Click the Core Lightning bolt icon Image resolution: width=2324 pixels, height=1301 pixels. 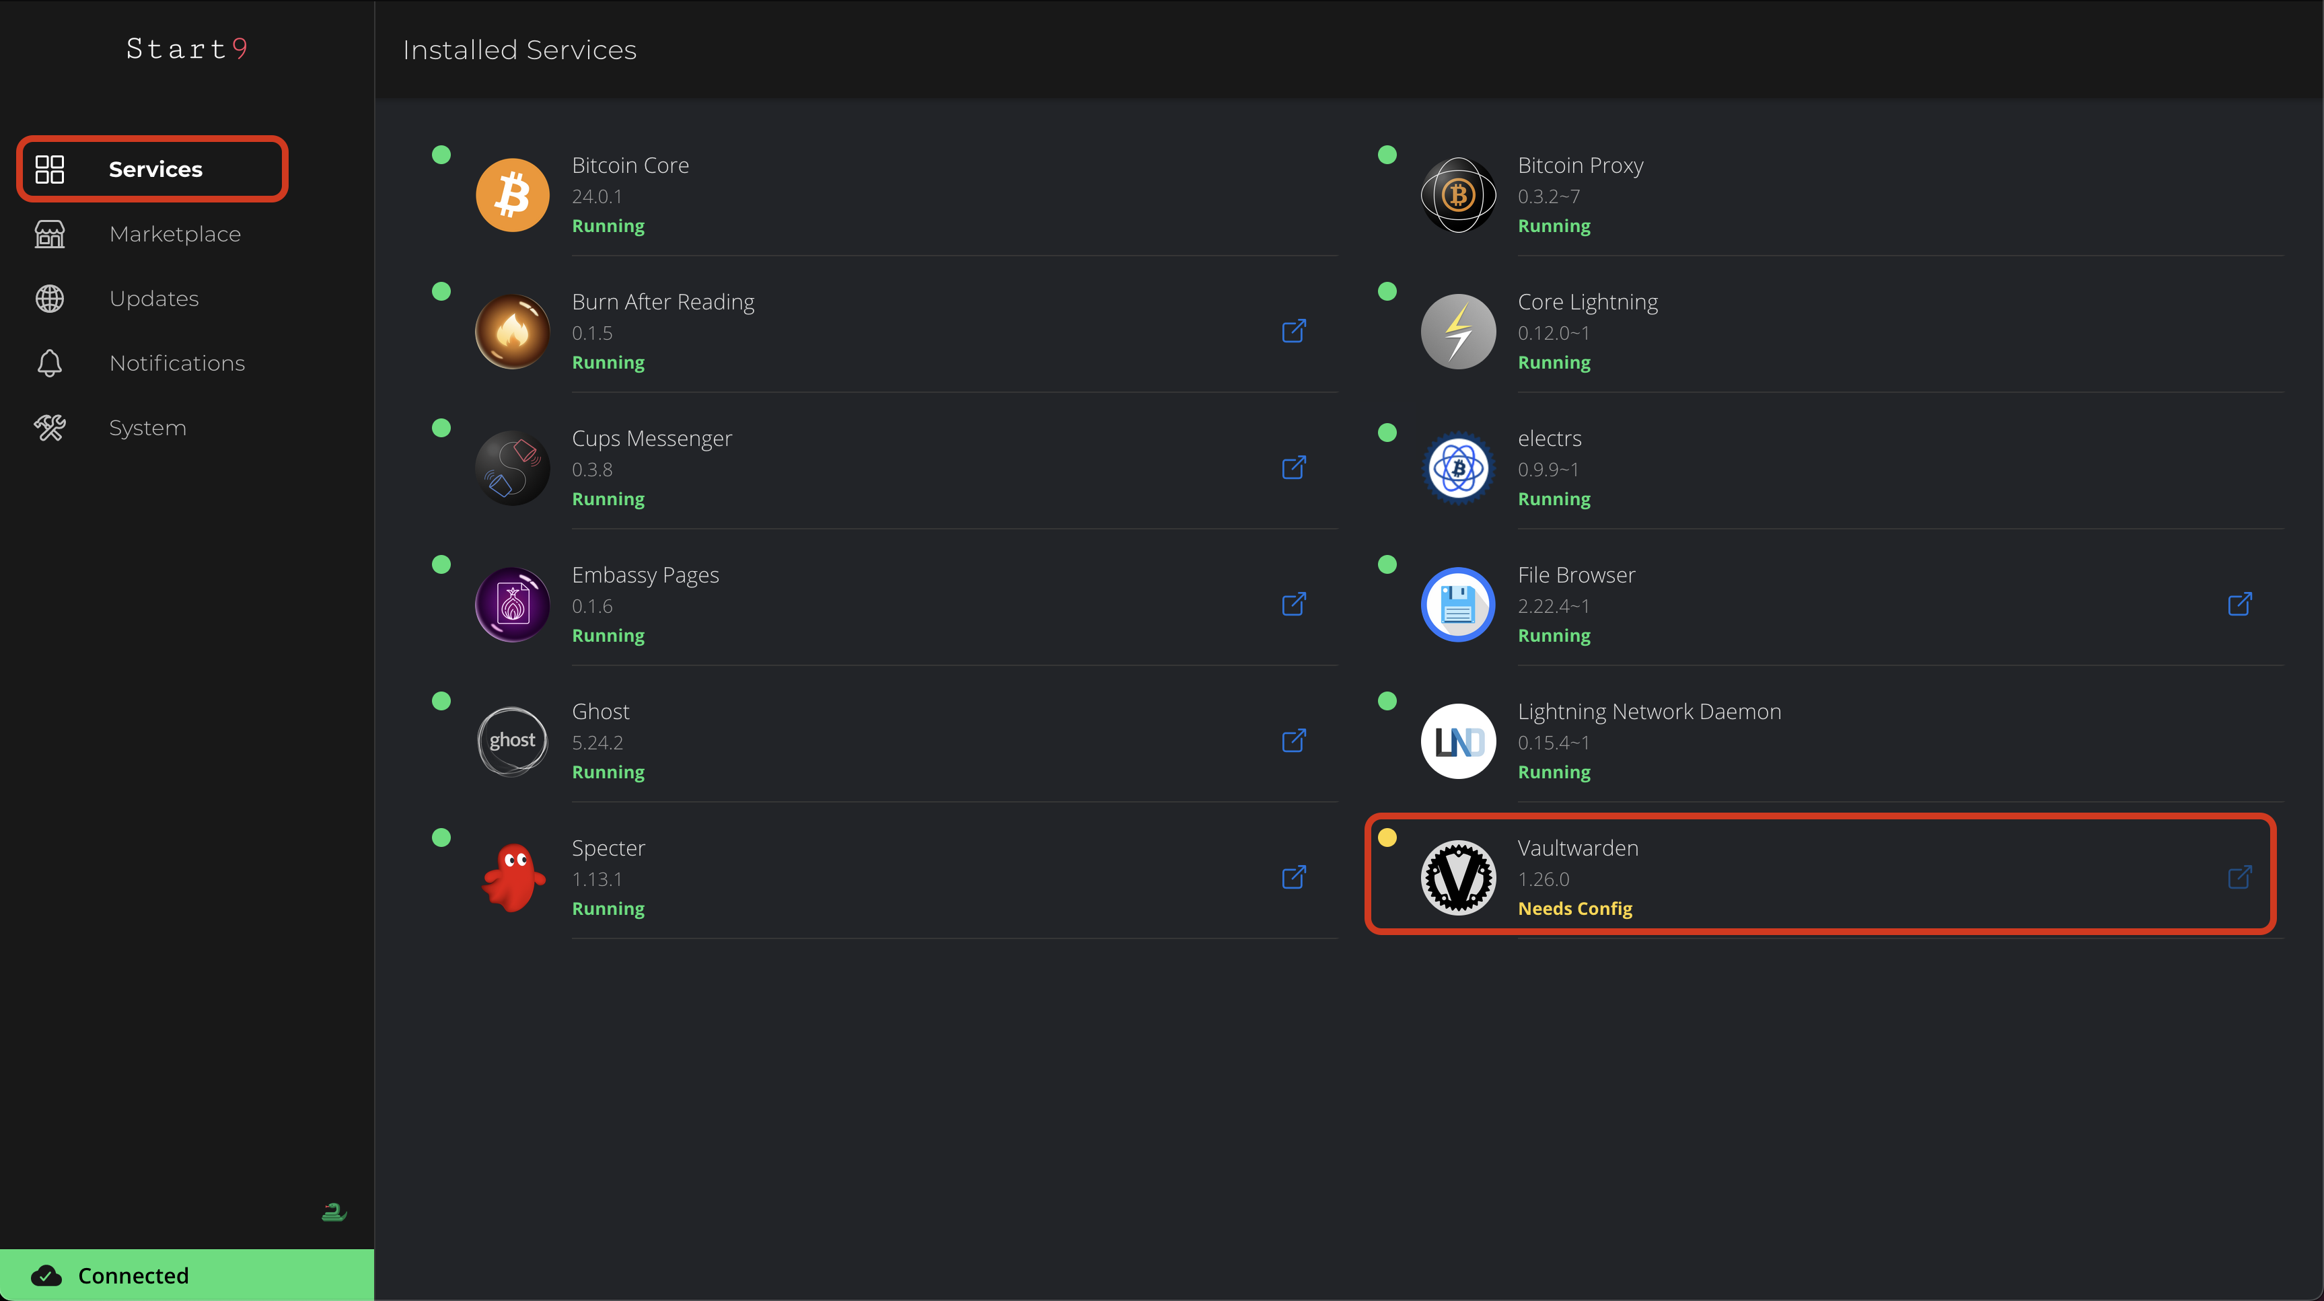(1458, 331)
